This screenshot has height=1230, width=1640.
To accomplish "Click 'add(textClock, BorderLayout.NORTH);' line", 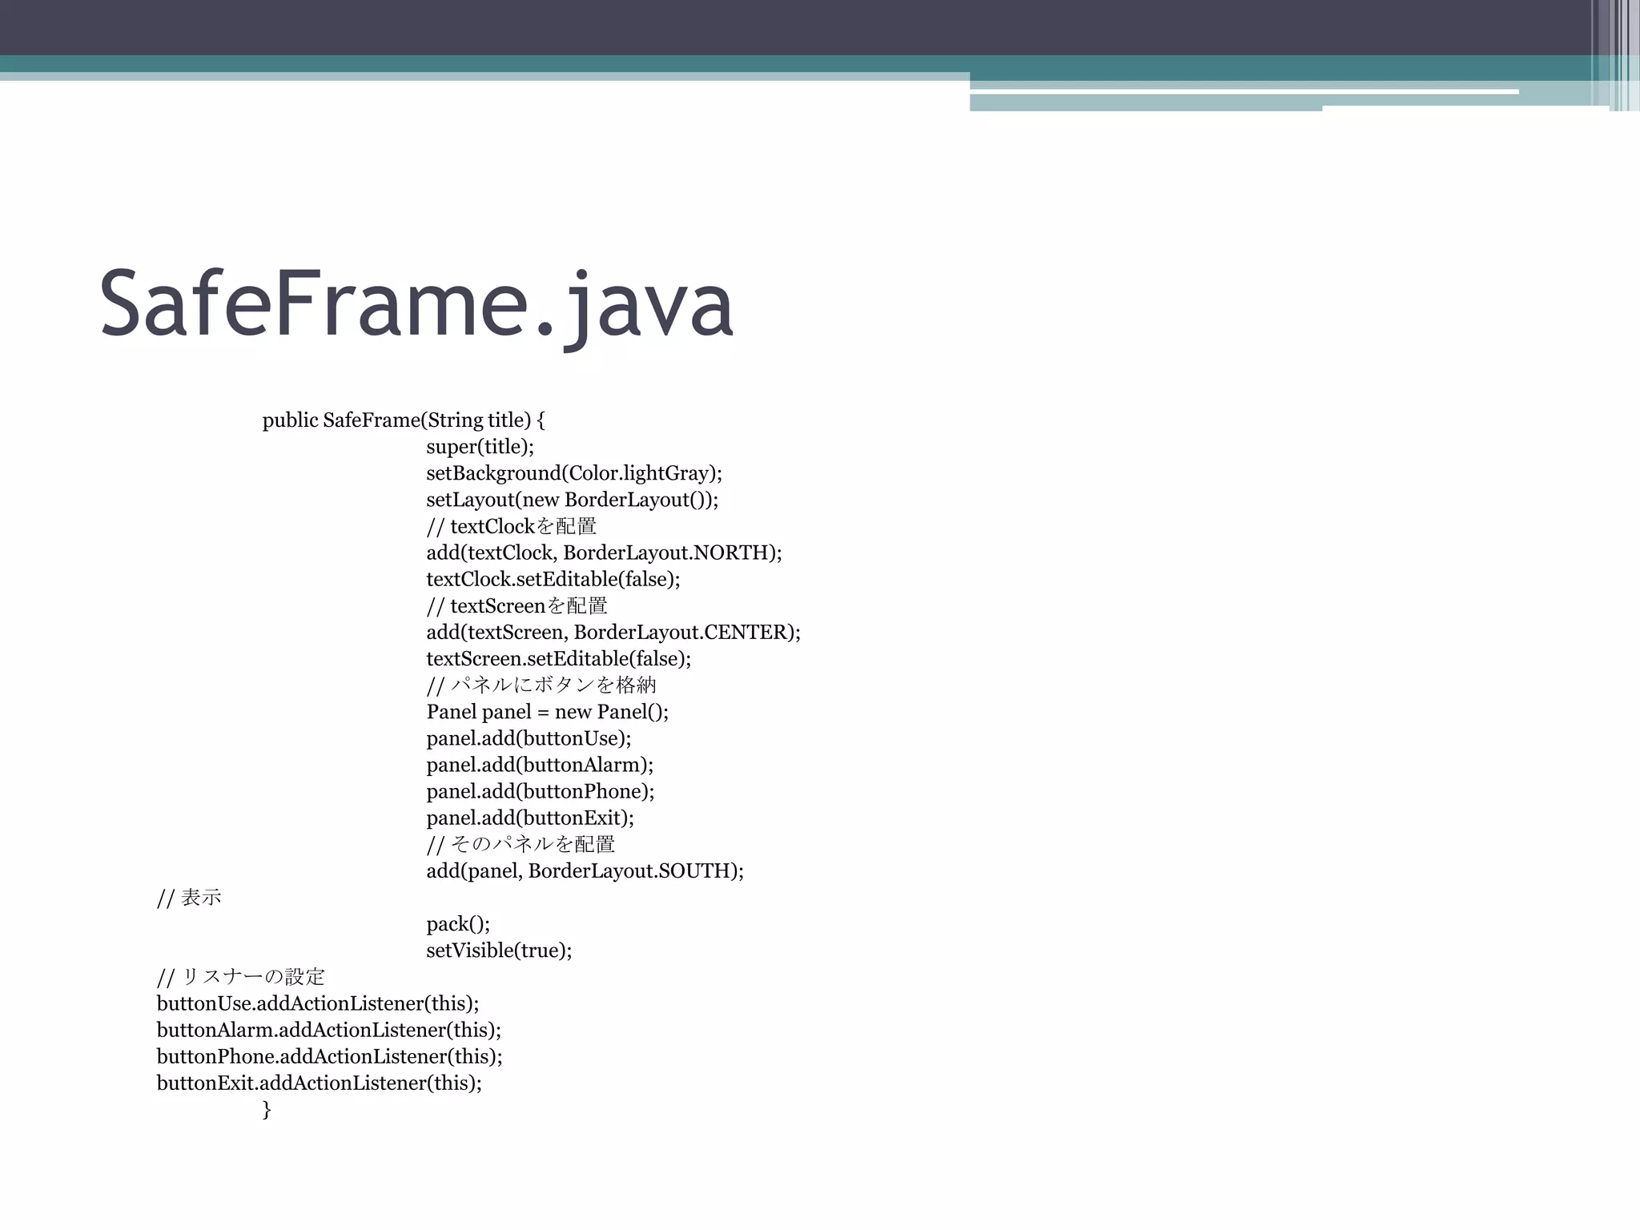I will [604, 553].
